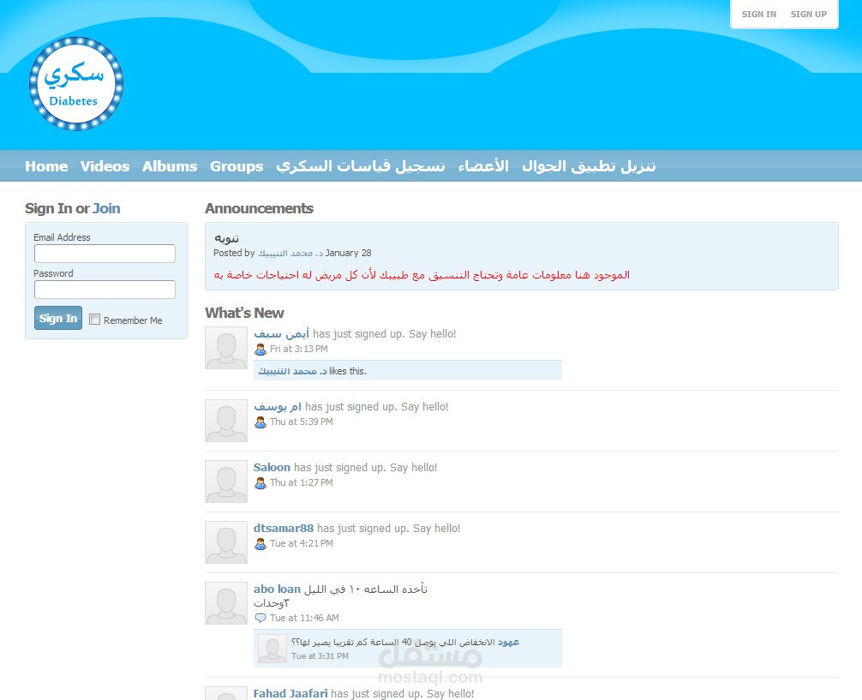Open the Home menu item
Screen dimensions: 862x700
coord(46,166)
